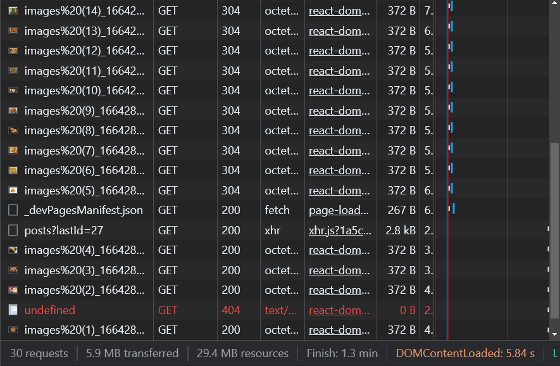
Task: Click the thumbnail icon for images%20(5)
Action: (x=14, y=190)
